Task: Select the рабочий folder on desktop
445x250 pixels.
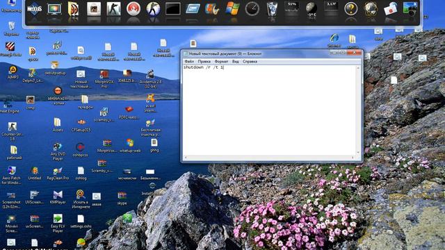Action: pyautogui.click(x=14, y=153)
